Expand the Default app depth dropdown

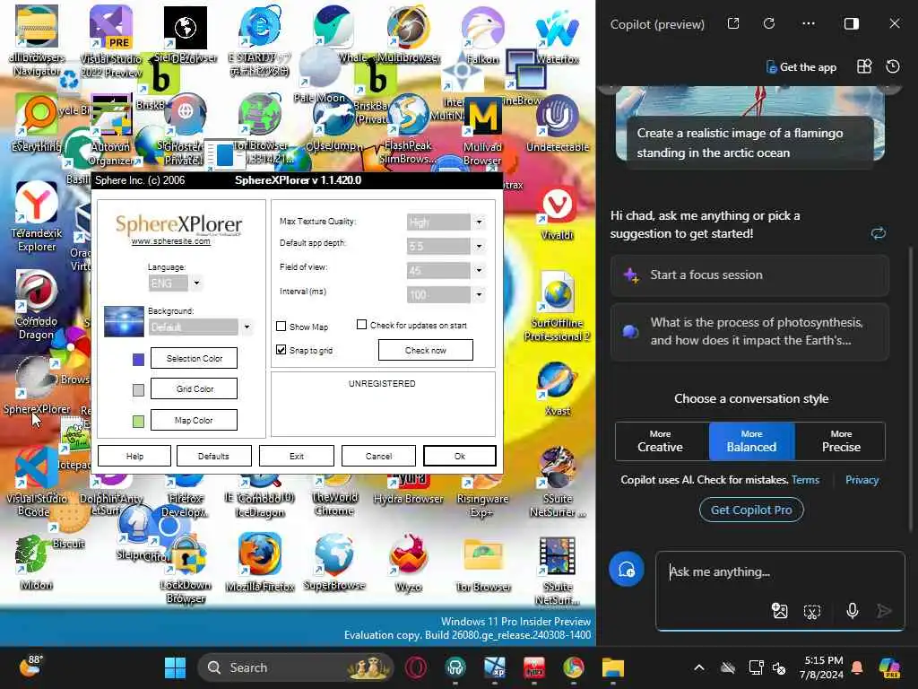pos(479,246)
